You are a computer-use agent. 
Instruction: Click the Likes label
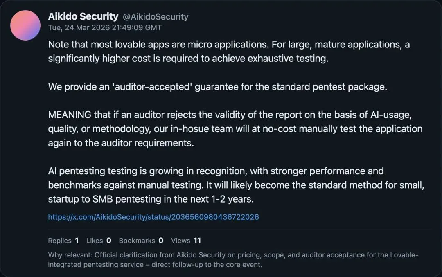click(x=95, y=241)
